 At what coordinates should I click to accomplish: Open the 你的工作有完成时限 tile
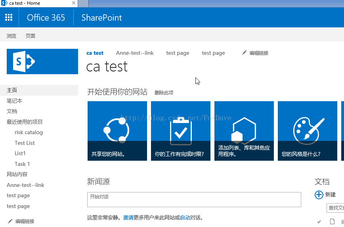point(181,131)
